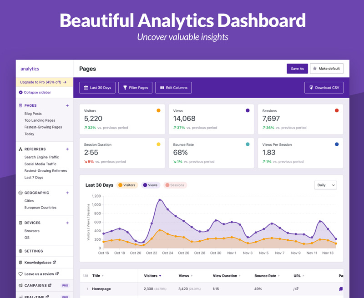Click the plus icon next to DEVICES
364x298 pixels.
click(x=67, y=223)
